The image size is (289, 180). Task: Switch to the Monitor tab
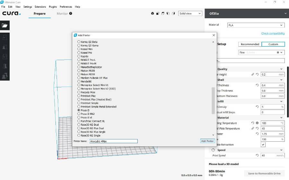[x=62, y=13]
